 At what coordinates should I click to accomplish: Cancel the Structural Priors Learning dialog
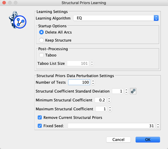(x=119, y=140)
